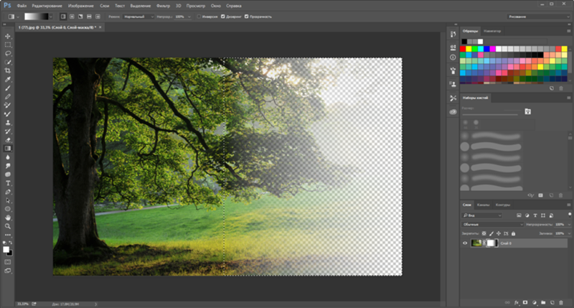This screenshot has width=574, height=308.
Task: Uncheck the Прозрачность checkbox
Action: [247, 15]
